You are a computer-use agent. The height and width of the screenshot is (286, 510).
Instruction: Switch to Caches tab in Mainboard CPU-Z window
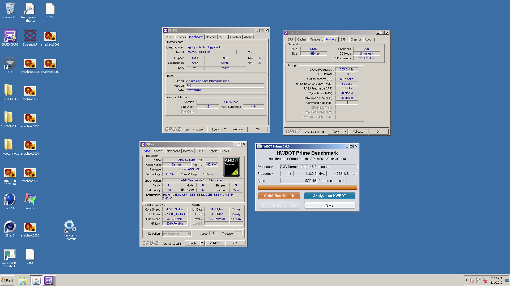coord(181,37)
